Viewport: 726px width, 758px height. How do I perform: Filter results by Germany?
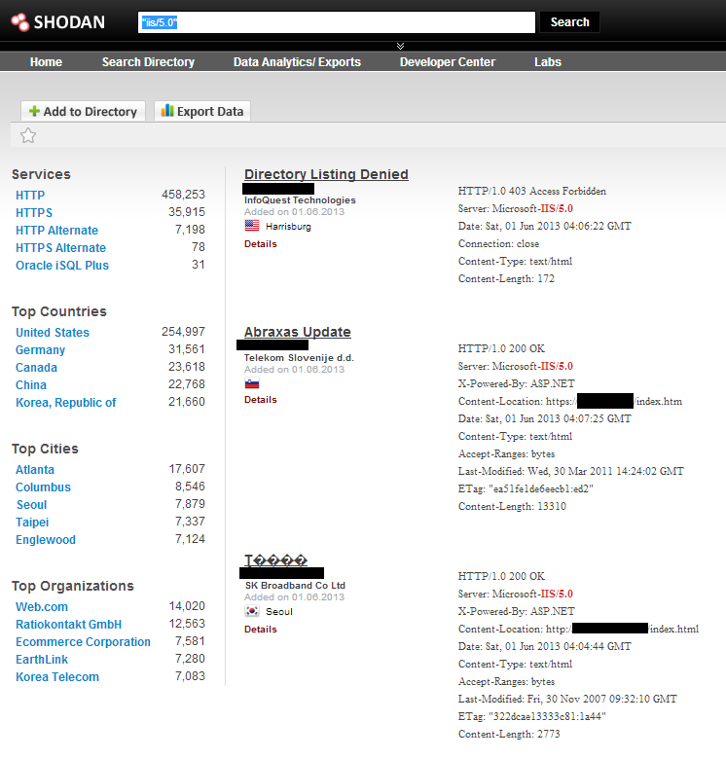point(40,349)
